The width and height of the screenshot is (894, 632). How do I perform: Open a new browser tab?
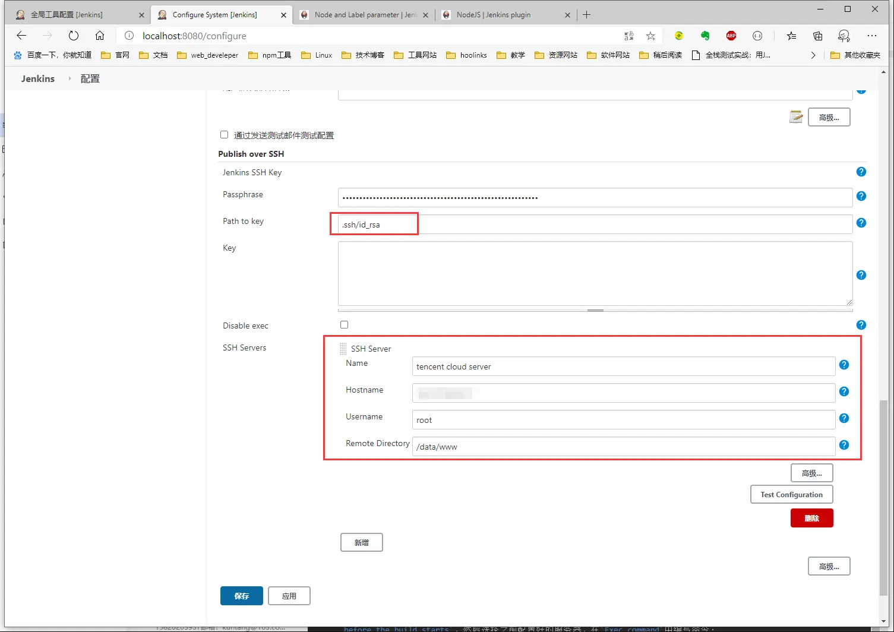(587, 15)
